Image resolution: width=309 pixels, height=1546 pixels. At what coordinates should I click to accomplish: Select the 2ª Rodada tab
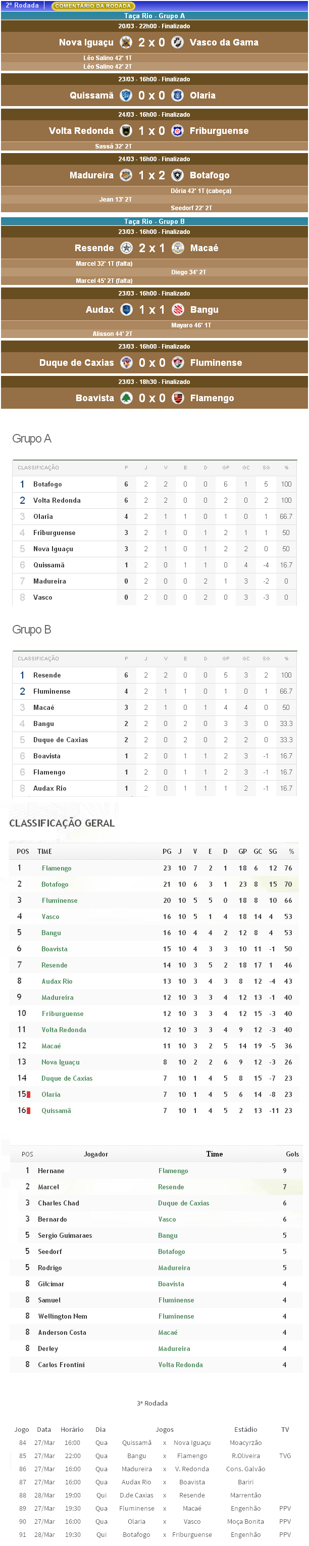click(x=22, y=6)
